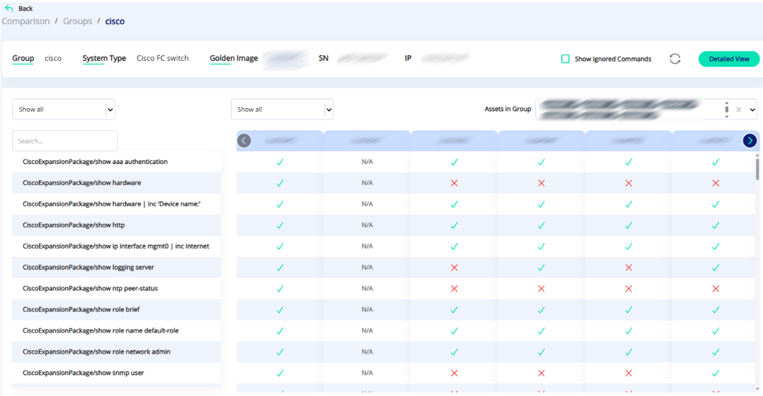Select 'CiscoExpansionPackage/show aaa authentication' row
Screen dimensions: 763x396
[x=116, y=162]
